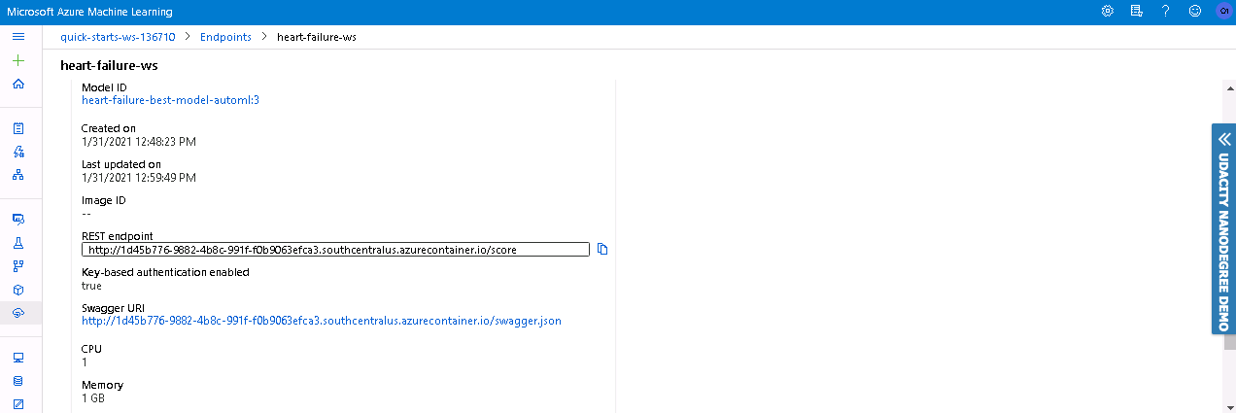
Task: Open settings gear in top bar
Action: click(x=1107, y=12)
